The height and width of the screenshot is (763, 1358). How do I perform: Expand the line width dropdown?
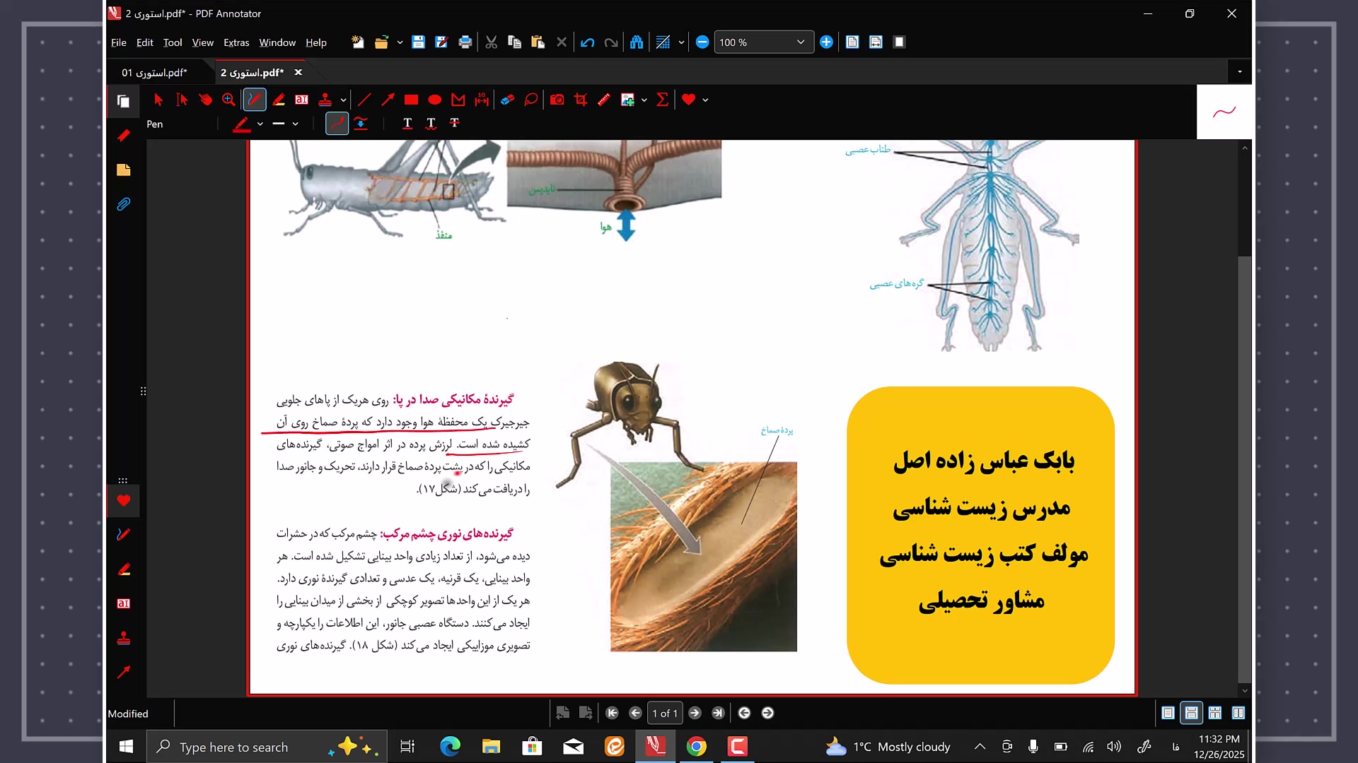[295, 124]
